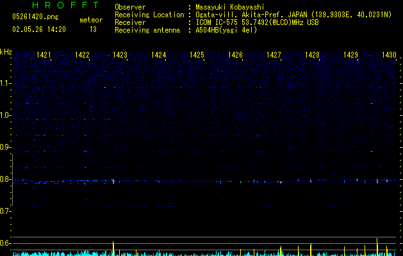The height and width of the screenshot is (256, 403).
Task: Click the 1422 time axis label
Action: (x=82, y=55)
